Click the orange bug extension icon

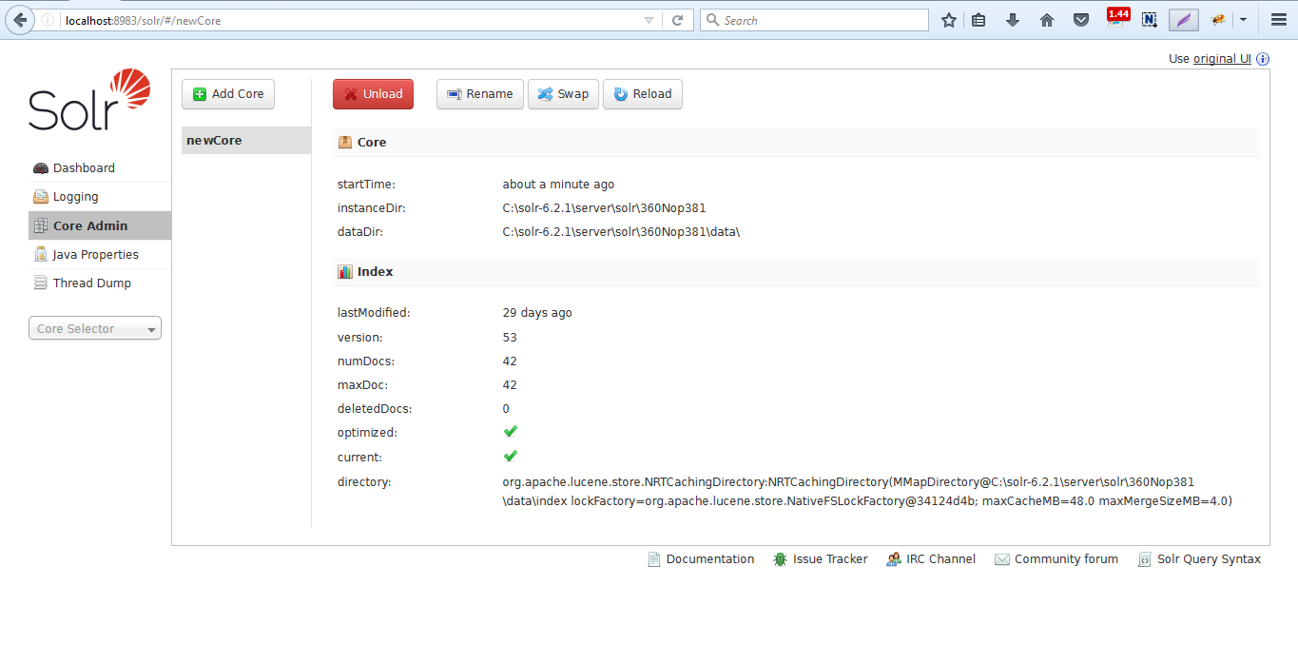pos(1218,20)
